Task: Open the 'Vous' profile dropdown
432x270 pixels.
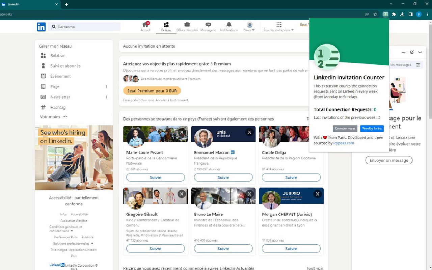Action: tap(249, 24)
